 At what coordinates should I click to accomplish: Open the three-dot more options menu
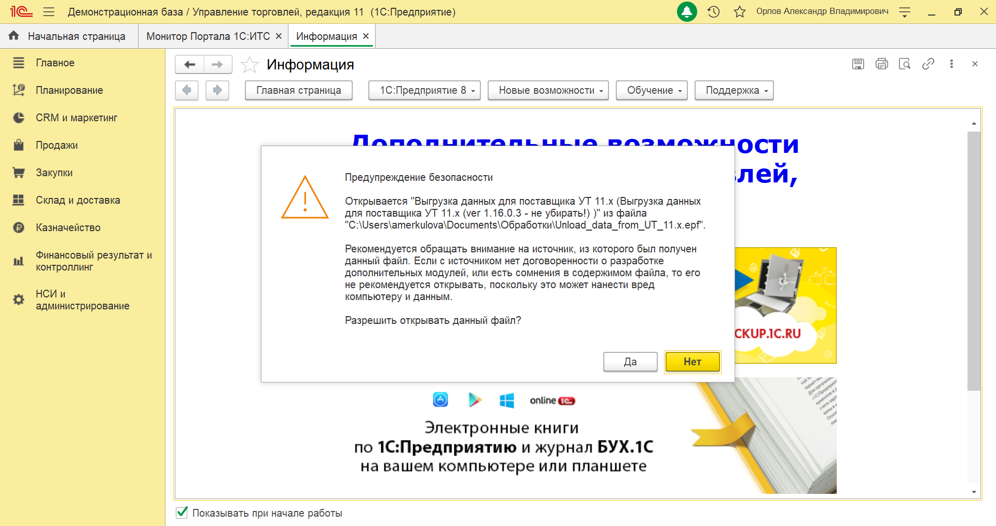(x=951, y=64)
